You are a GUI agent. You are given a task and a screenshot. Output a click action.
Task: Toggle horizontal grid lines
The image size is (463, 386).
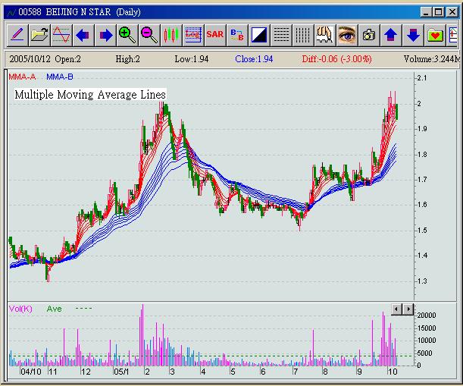point(280,35)
